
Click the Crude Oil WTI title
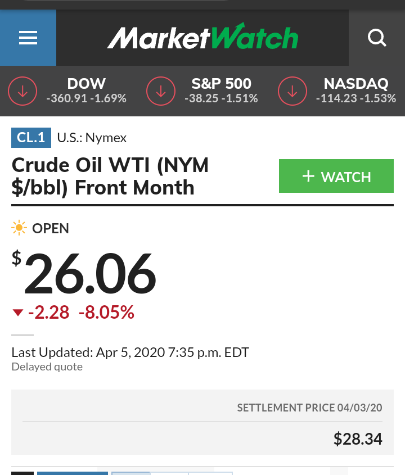(x=110, y=176)
